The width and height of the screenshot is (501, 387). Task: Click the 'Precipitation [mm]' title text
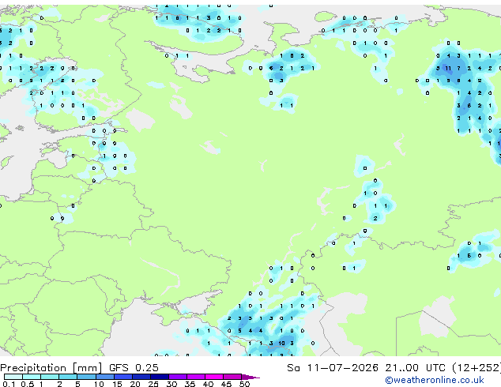click(x=51, y=368)
